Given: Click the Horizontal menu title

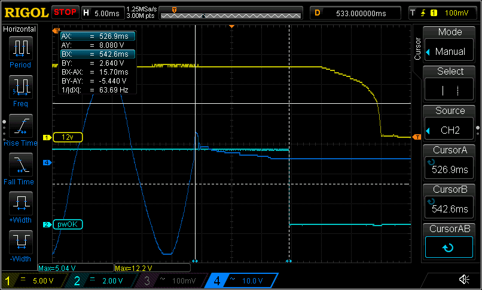Looking at the screenshot, I should [x=19, y=29].
